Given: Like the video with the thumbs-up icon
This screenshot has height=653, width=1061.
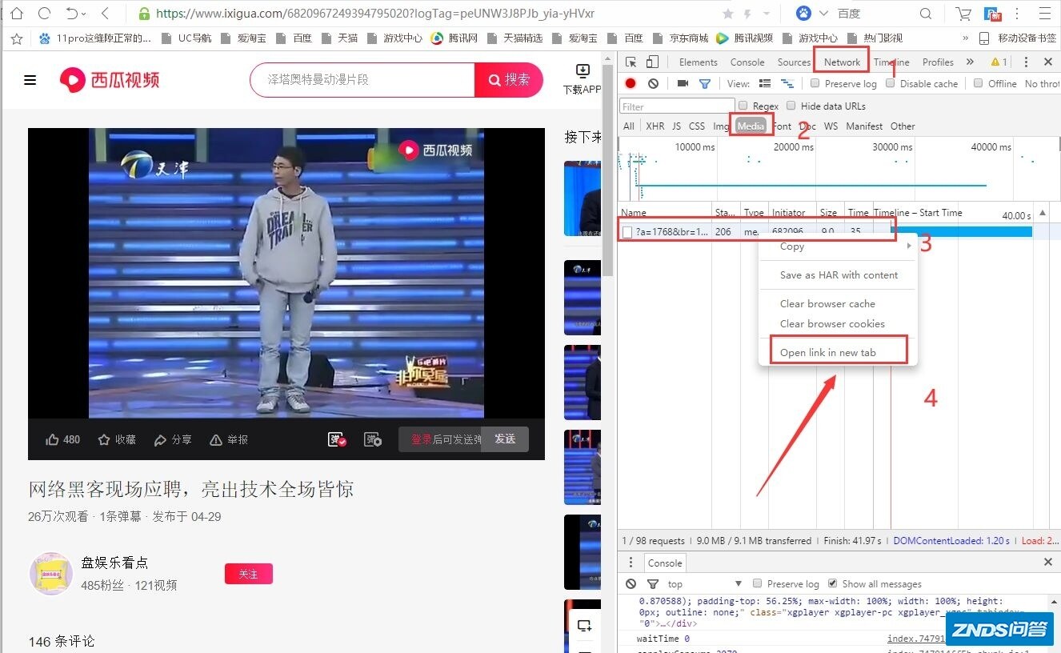Looking at the screenshot, I should [53, 439].
